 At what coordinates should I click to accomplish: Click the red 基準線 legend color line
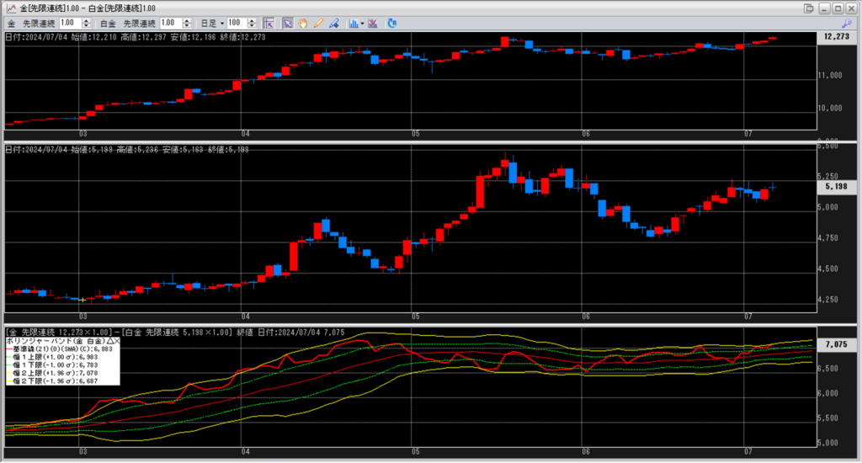coord(11,348)
